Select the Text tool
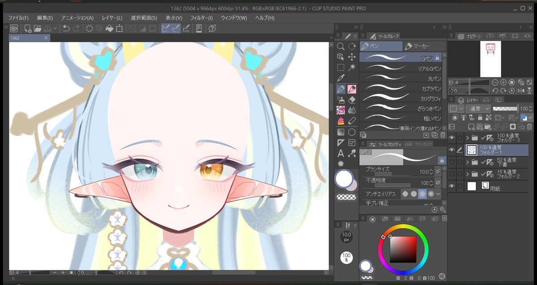Image resolution: width=537 pixels, height=285 pixels. click(340, 153)
